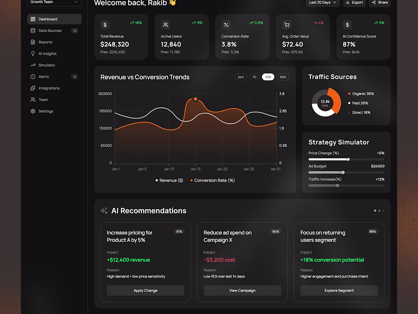Click first recommendations pagination dot
418x314 pixels.
[x=375, y=211]
